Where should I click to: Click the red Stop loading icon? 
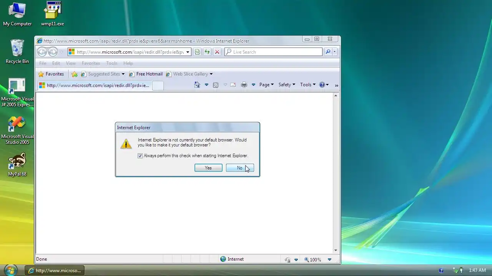(217, 52)
